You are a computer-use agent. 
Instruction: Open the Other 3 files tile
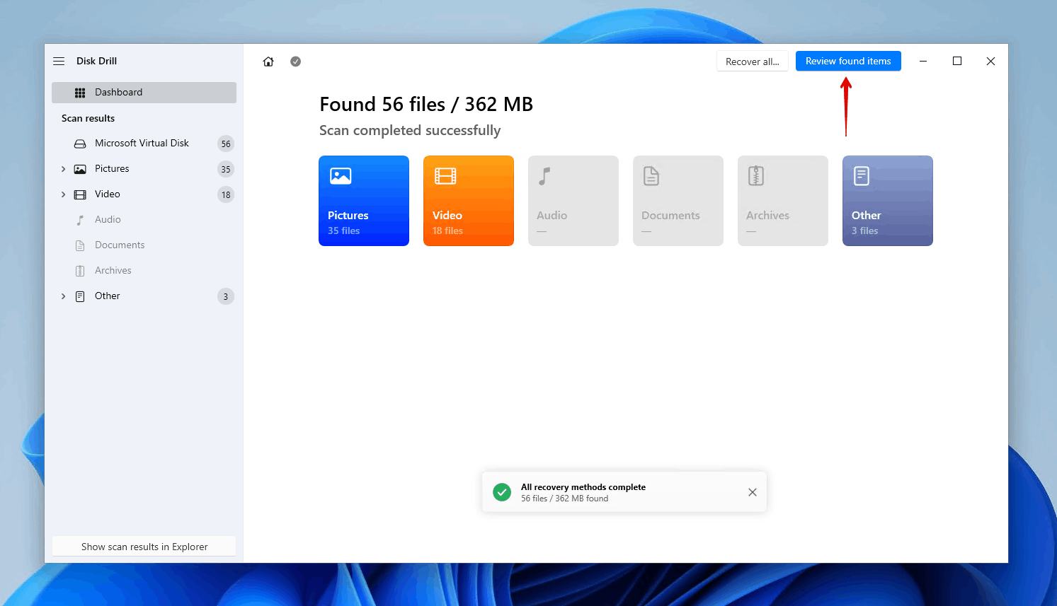click(888, 201)
